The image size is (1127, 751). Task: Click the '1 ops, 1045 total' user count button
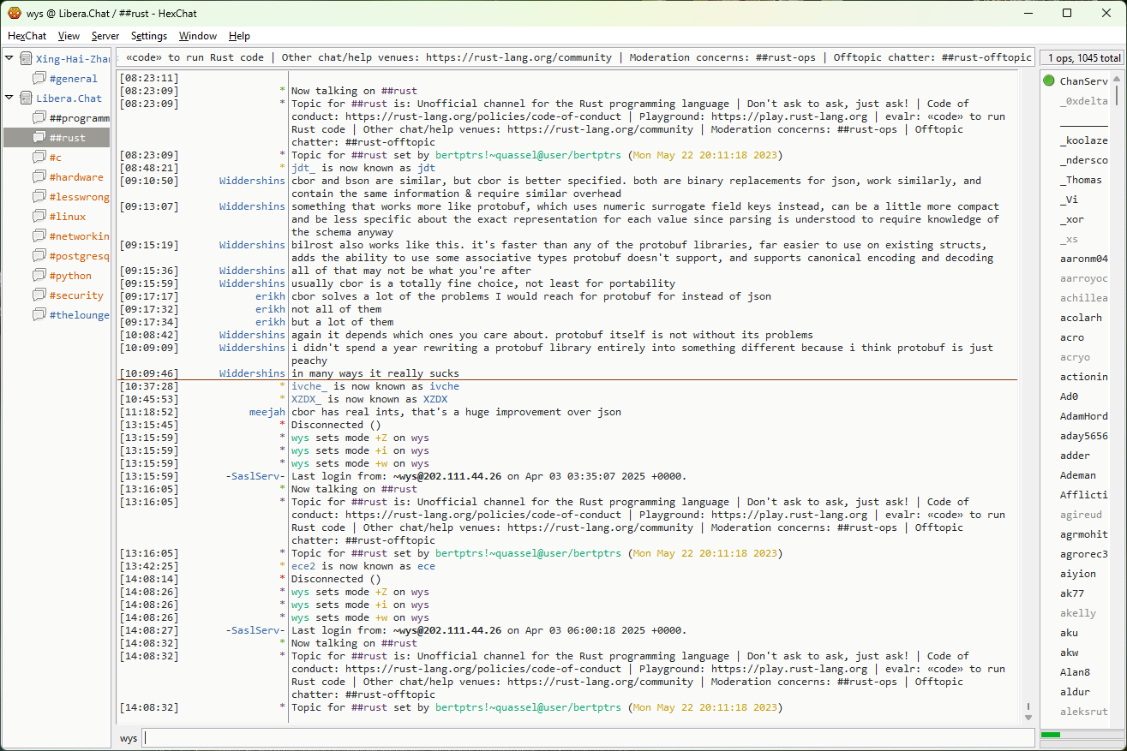[x=1082, y=58]
